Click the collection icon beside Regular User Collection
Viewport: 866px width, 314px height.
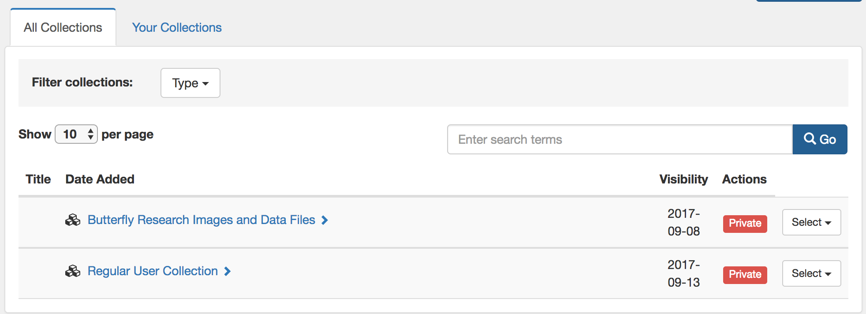pos(74,271)
